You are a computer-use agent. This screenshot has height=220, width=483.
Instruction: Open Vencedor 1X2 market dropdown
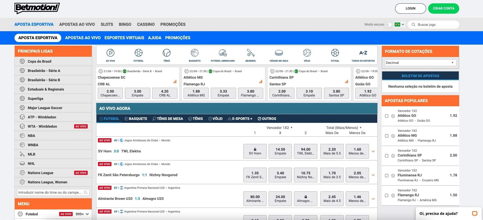(280, 128)
